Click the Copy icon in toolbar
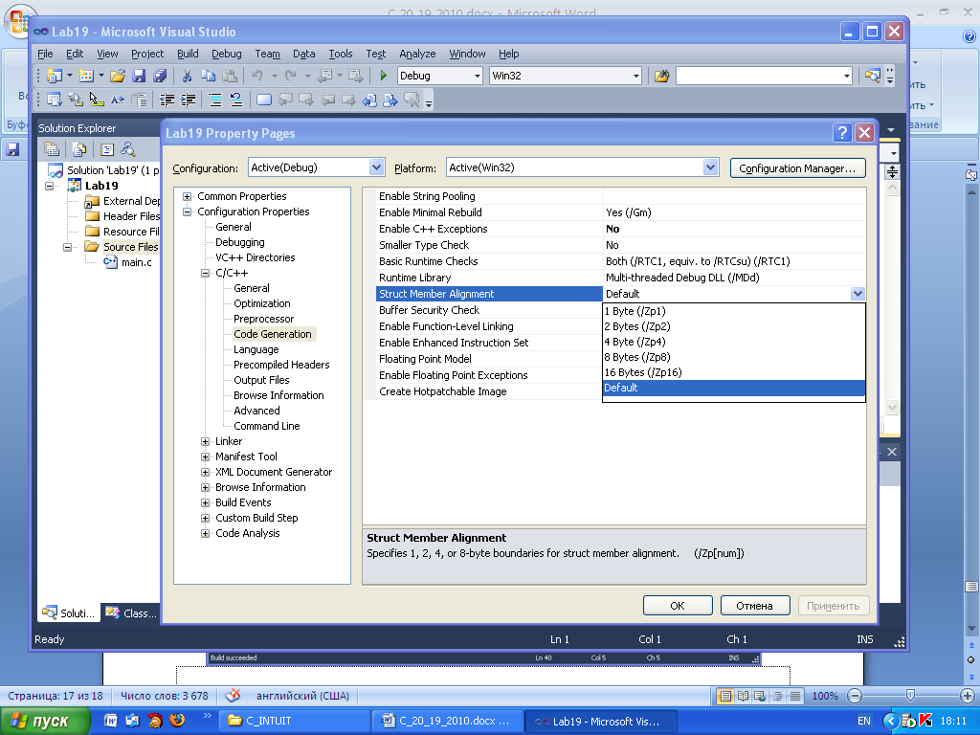This screenshot has height=735, width=980. (208, 76)
